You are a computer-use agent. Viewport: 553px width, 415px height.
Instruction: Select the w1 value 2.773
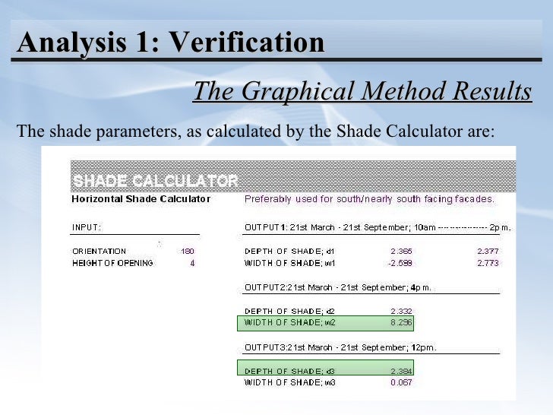[488, 263]
